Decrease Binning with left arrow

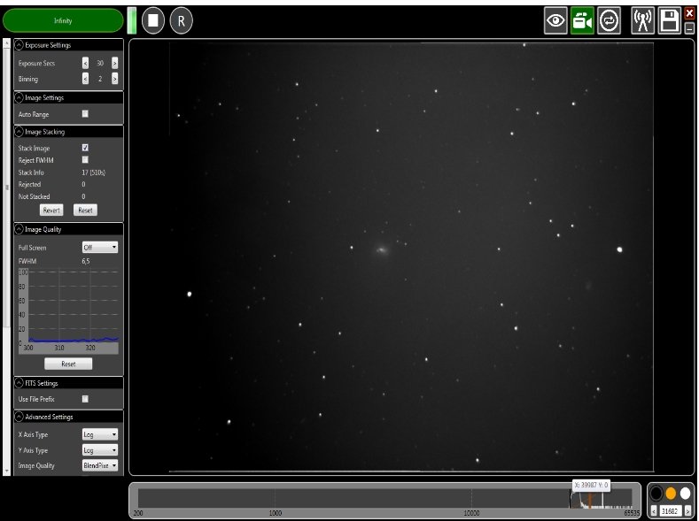pyautogui.click(x=86, y=79)
